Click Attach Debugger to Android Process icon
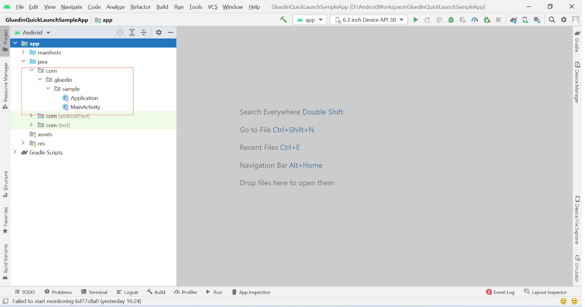585x307 pixels. click(487, 20)
